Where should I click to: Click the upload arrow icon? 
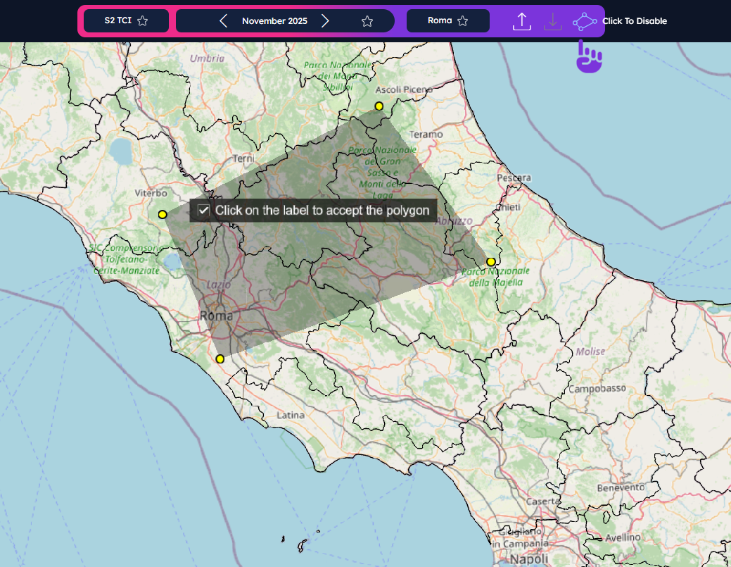pos(521,21)
